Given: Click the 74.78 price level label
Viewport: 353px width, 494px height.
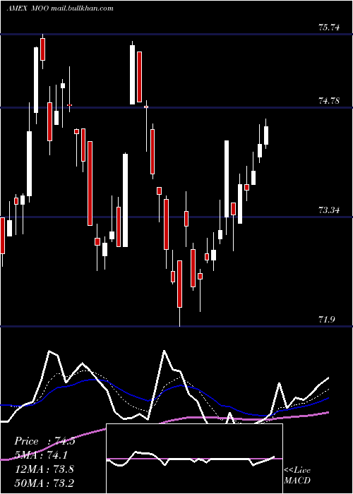Looking at the screenshot, I should coord(329,101).
